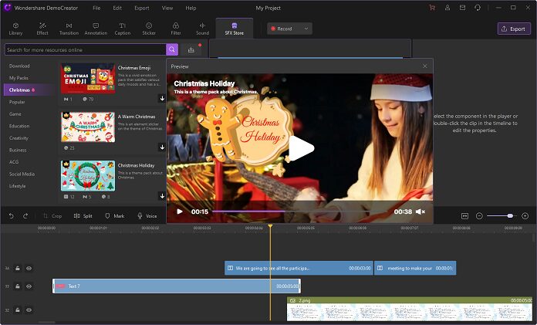The image size is (537, 325).
Task: Zoom out the timeline with the minus button
Action: coord(479,216)
